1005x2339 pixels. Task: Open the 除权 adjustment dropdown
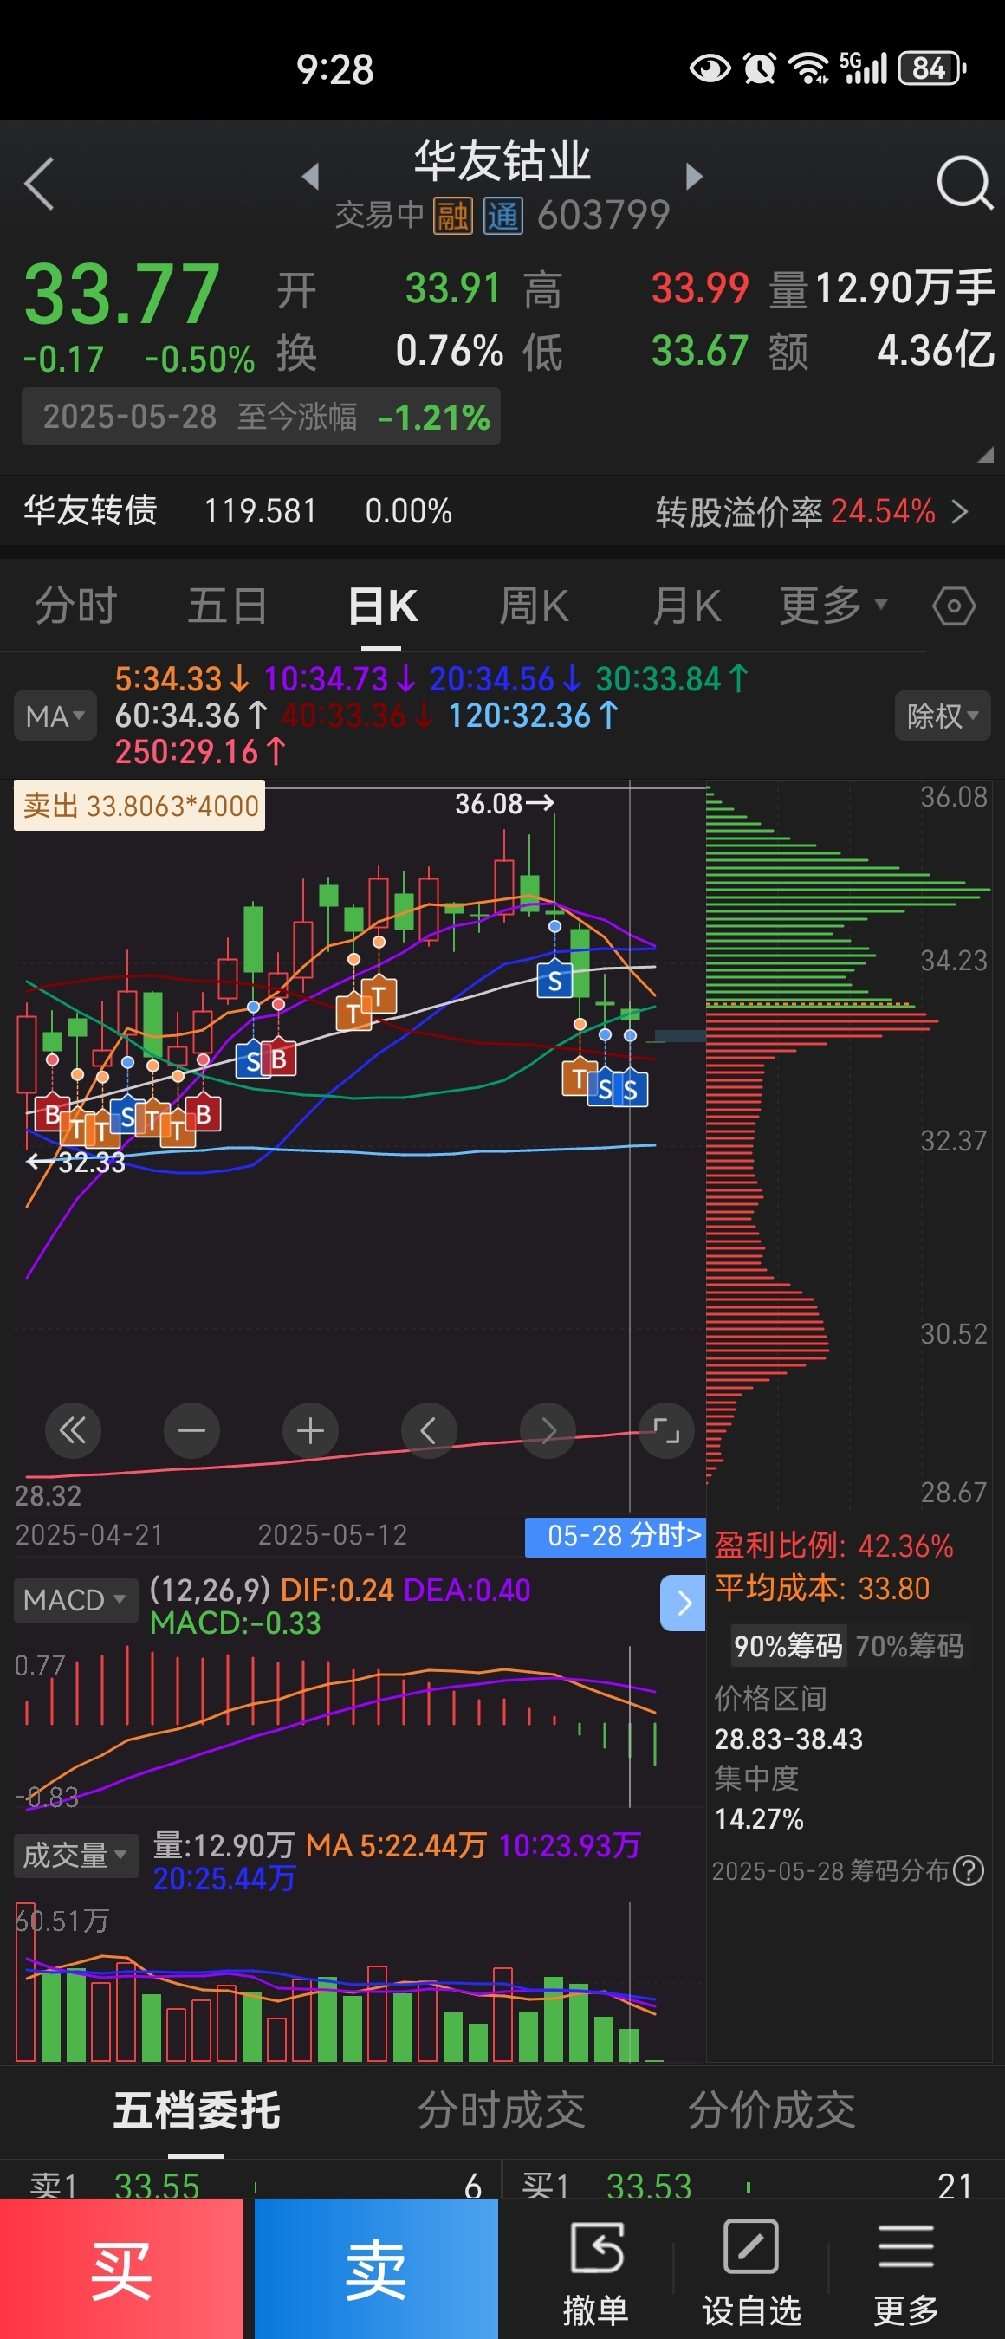[943, 716]
